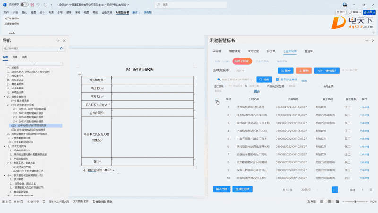Screen dimensions: 378x213
Task: Click the title bar search box
Action: (x=190, y=5)
